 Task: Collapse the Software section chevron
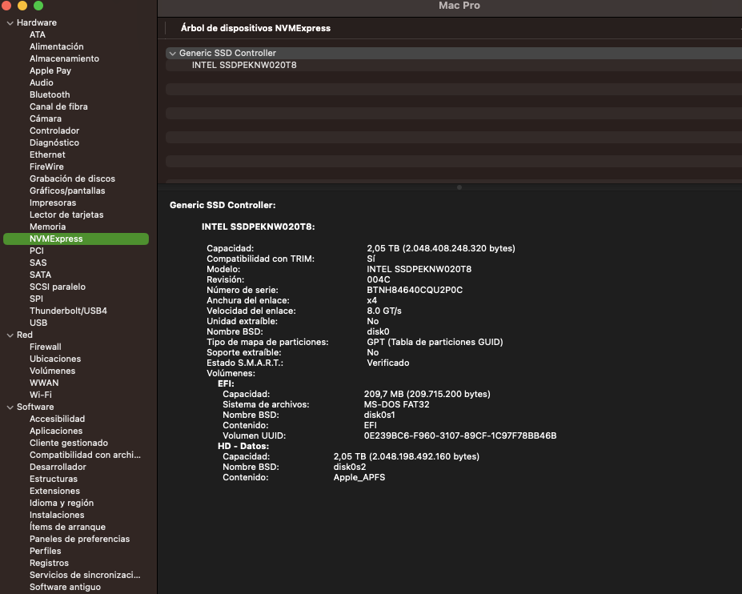click(10, 407)
